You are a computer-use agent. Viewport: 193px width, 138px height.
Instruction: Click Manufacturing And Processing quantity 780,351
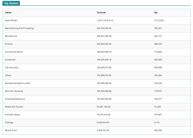tap(158, 28)
